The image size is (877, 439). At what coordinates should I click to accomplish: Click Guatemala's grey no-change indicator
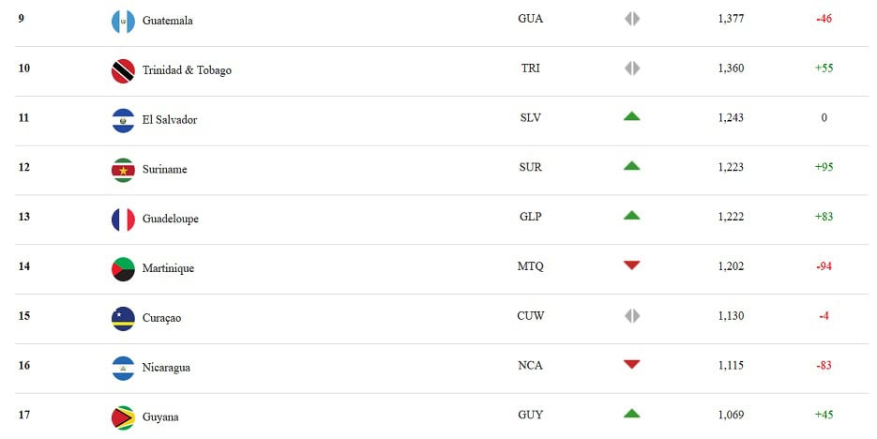point(632,19)
